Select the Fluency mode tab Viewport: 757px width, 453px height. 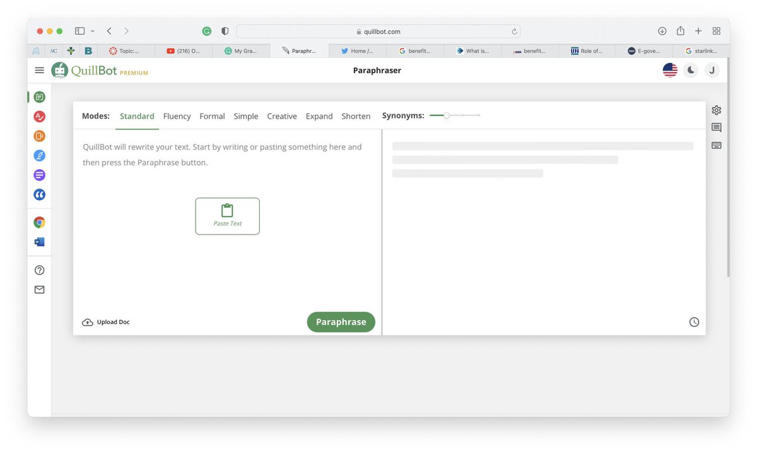(177, 116)
